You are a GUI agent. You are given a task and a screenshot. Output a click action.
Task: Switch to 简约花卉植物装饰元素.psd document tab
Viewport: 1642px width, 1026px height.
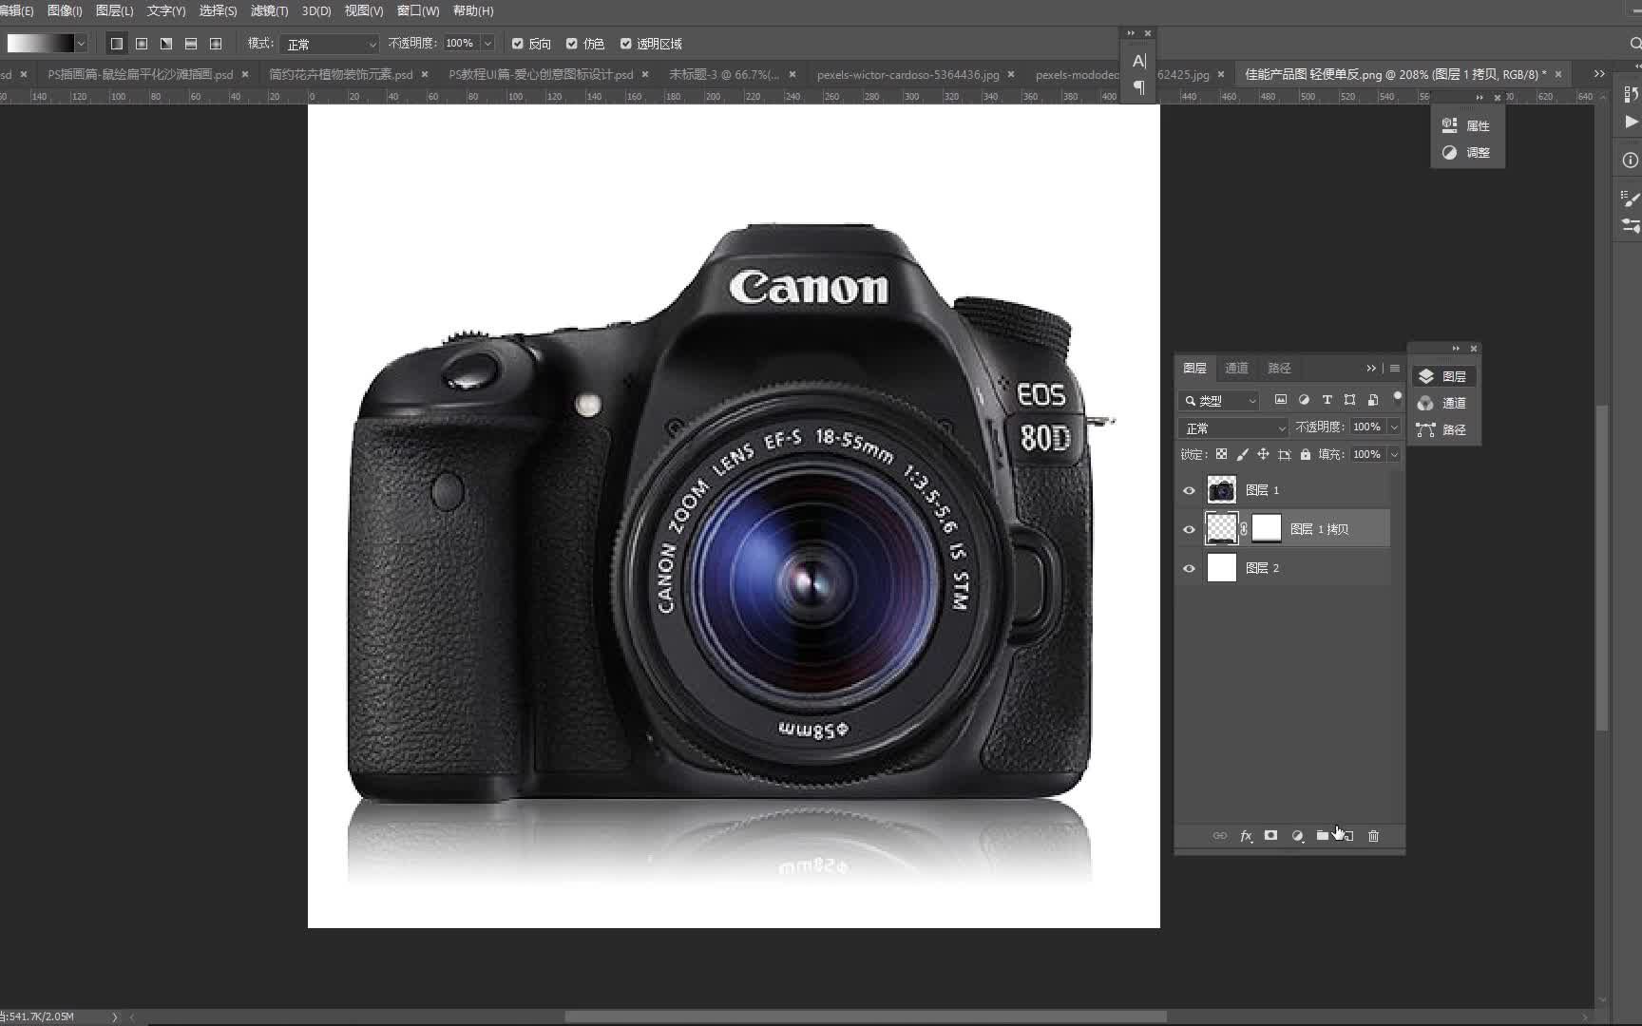341,74
